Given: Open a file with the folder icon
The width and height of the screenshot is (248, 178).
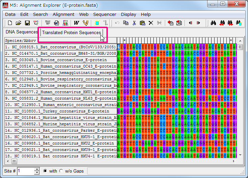Looking at the screenshot, I should pos(19,23).
